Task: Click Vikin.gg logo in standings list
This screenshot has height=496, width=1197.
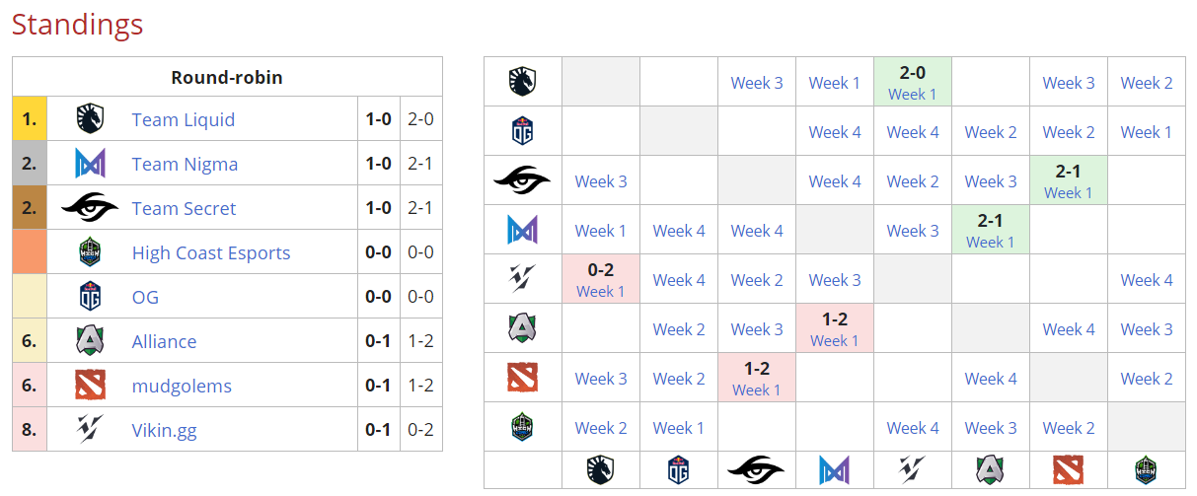Action: tap(90, 430)
